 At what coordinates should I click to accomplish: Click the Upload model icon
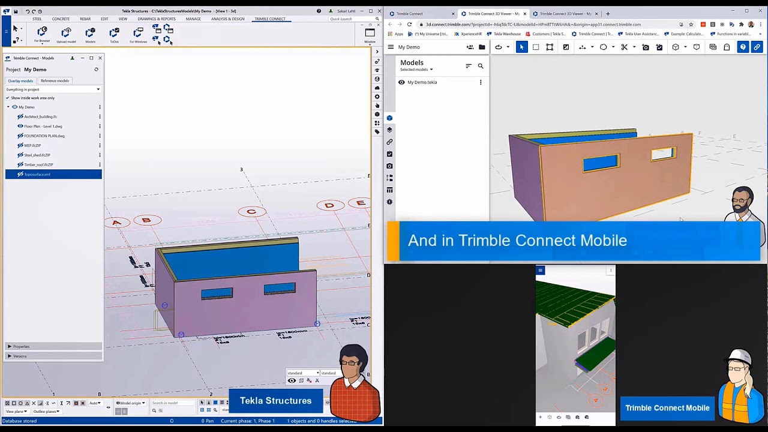coord(66,32)
